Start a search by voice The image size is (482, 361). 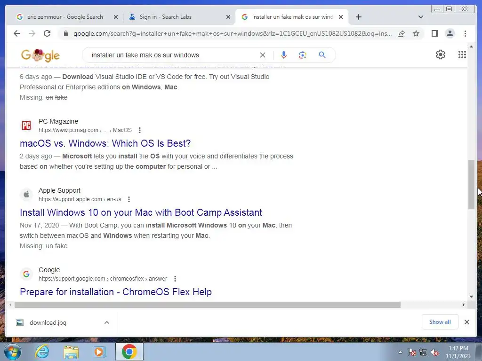tap(284, 55)
